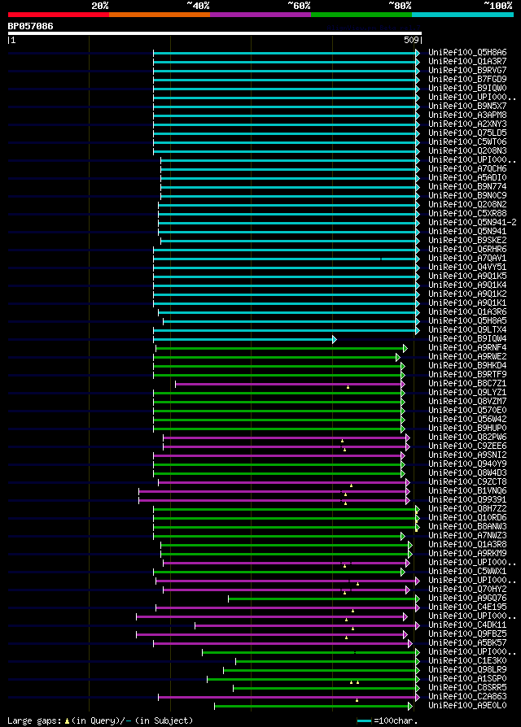The height and width of the screenshot is (727, 521).
Task: Click the purple alignment bar for B8C7Z1
Action: tap(290, 385)
